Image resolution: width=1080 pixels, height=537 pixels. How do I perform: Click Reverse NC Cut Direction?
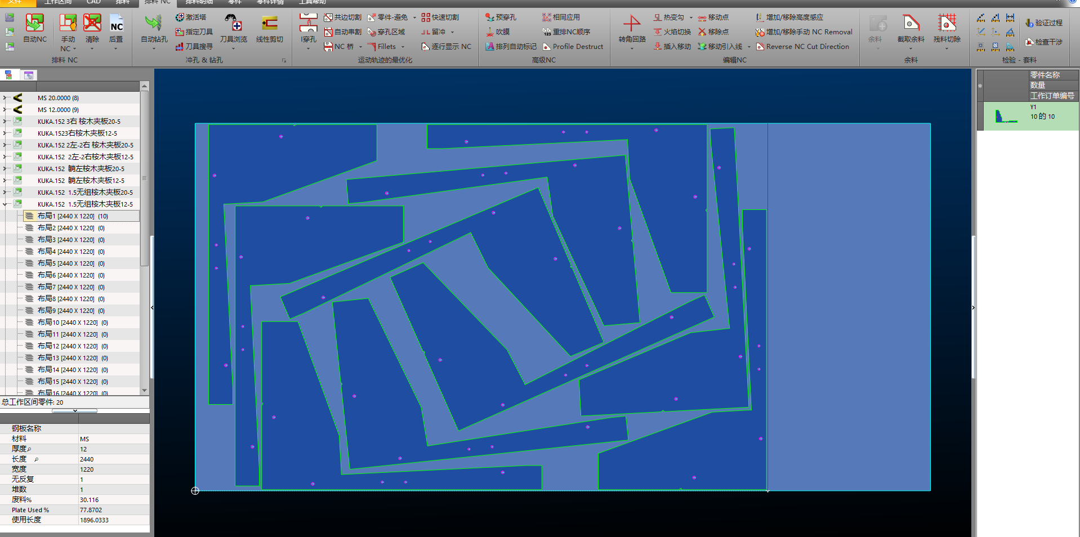coord(802,47)
